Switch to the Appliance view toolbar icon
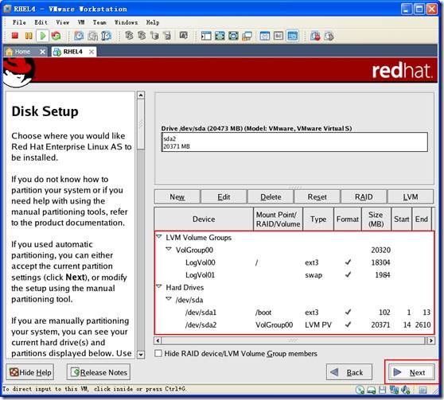Screen dimensions: 444x400 (278, 36)
